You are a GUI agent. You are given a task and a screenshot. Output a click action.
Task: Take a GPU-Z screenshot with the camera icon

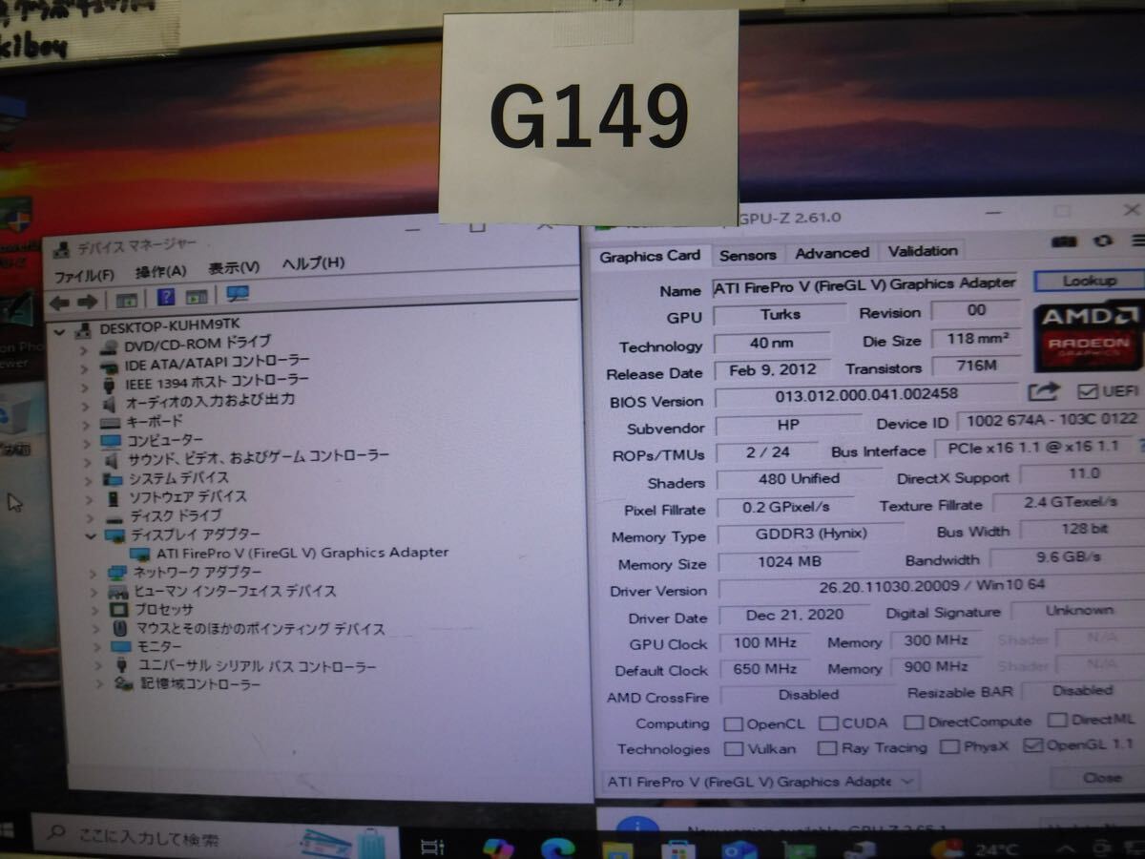(1064, 241)
